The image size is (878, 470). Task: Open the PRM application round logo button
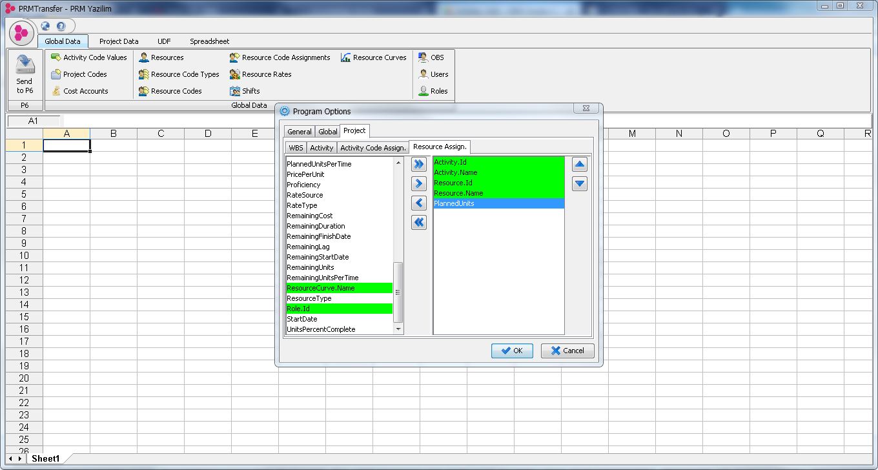click(21, 32)
